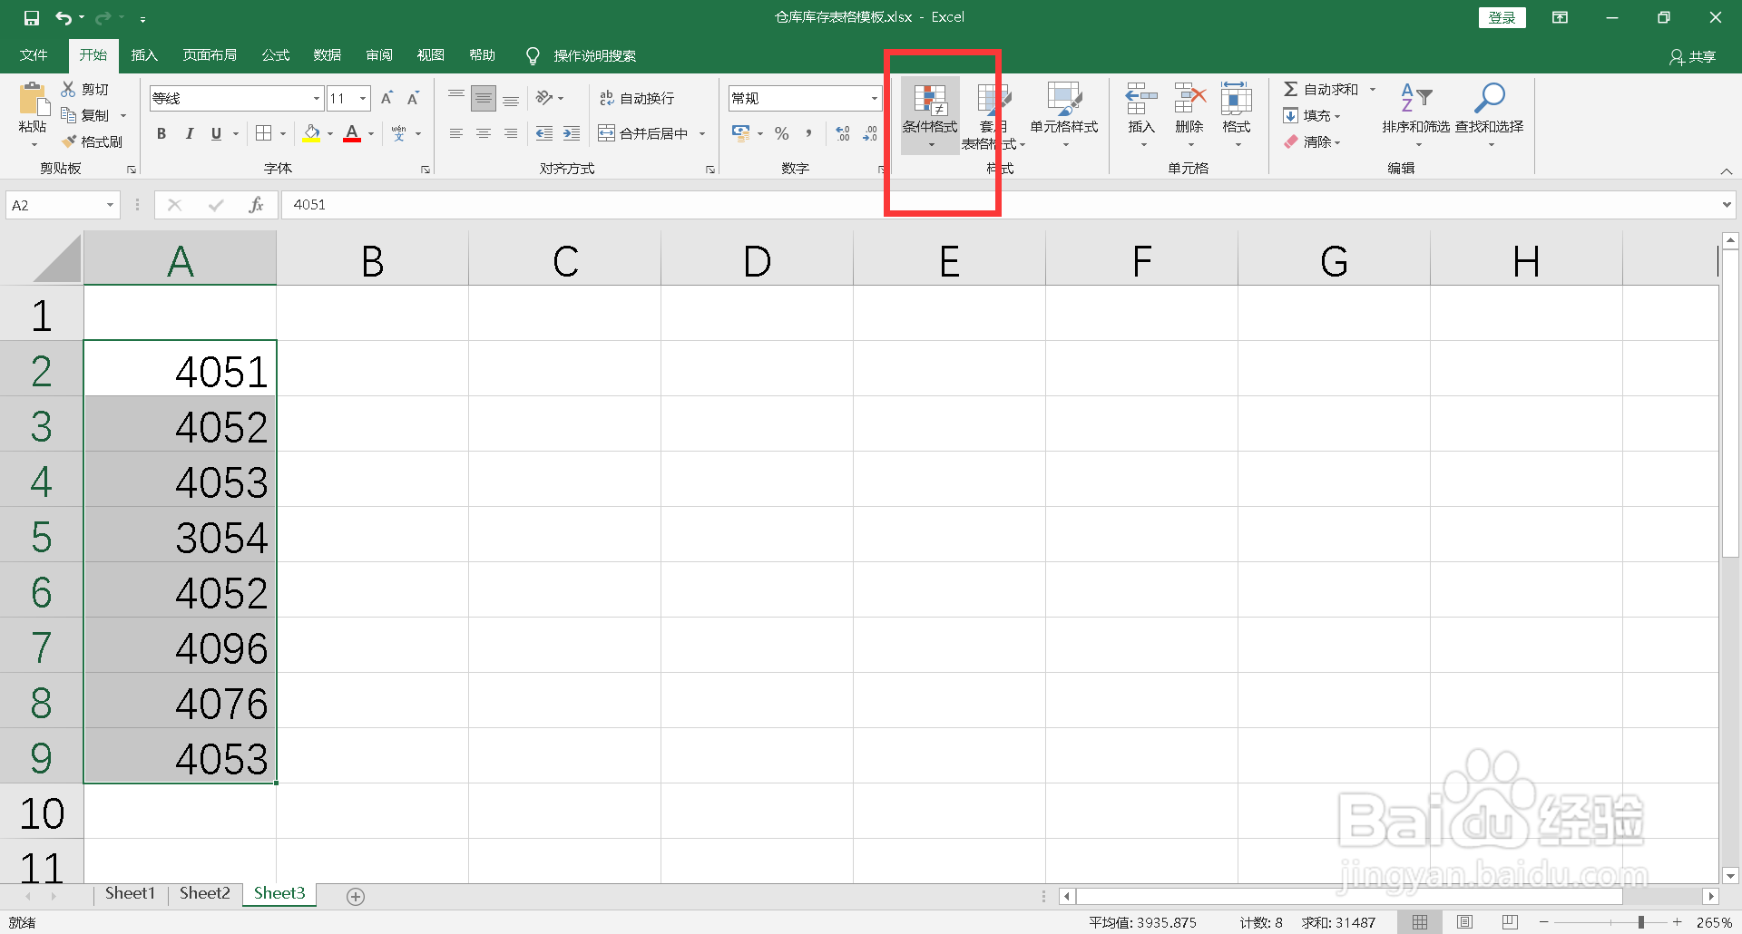Toggle Italic formatting
Image resolution: width=1742 pixels, height=934 pixels.
point(189,133)
